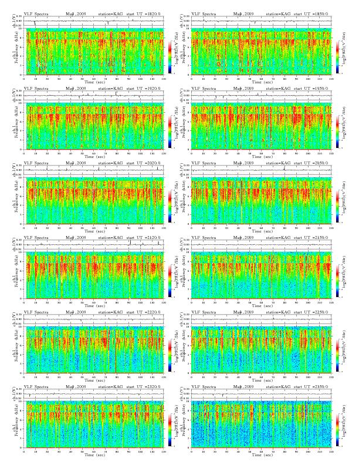
Task: Open the spectrogram for start UT 1820
Action: (94, 52)
